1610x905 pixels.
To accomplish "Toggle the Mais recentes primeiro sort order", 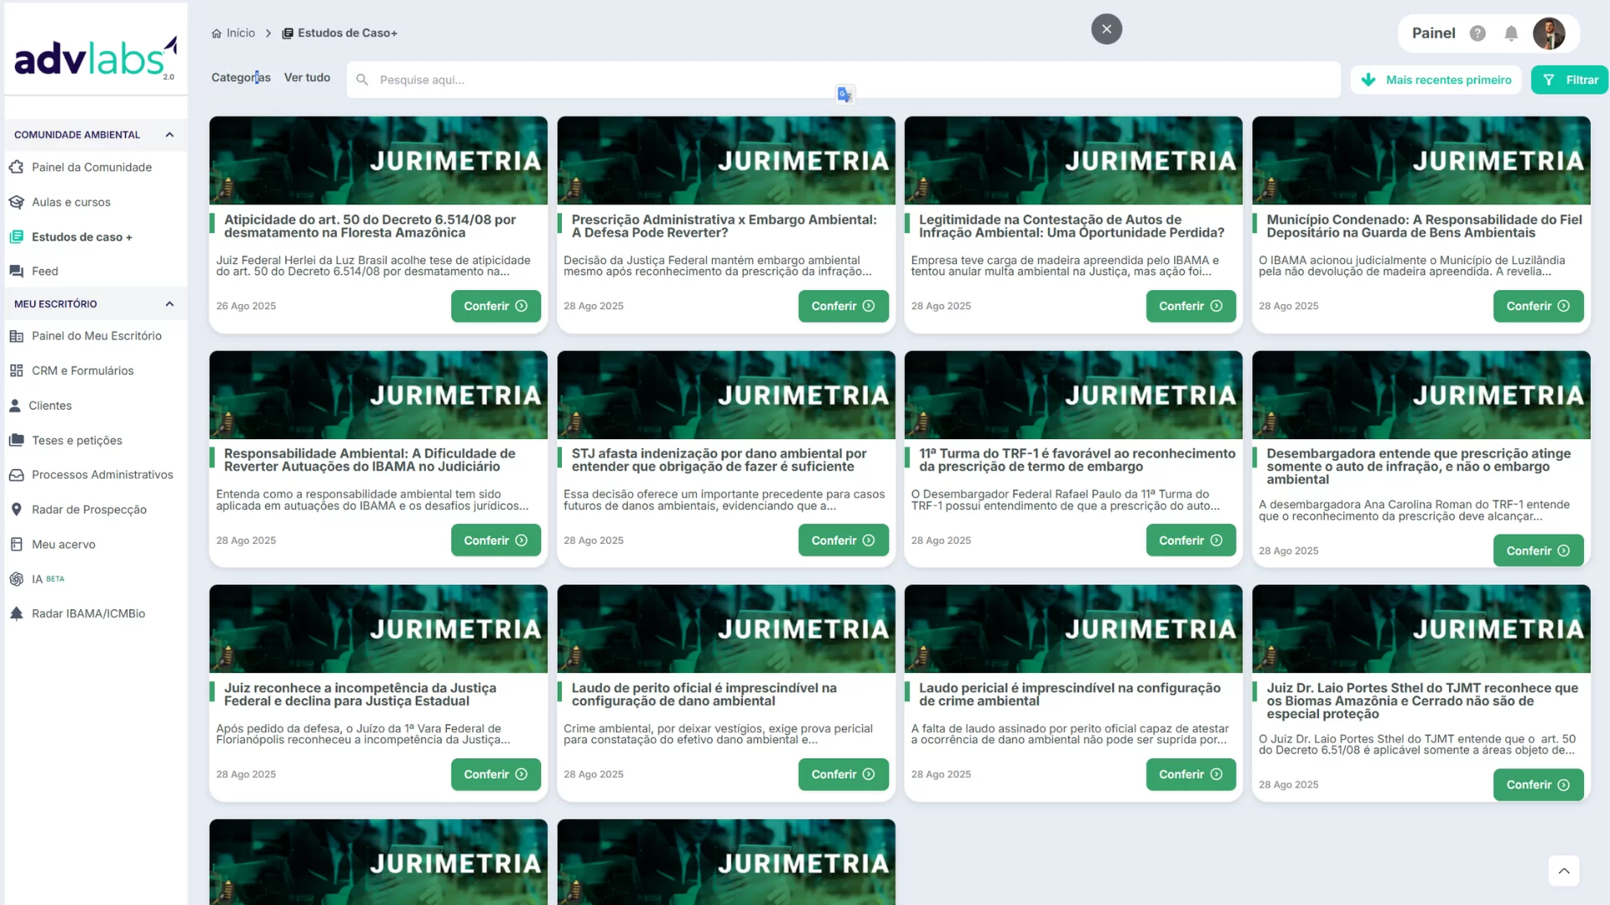I will (x=1436, y=80).
